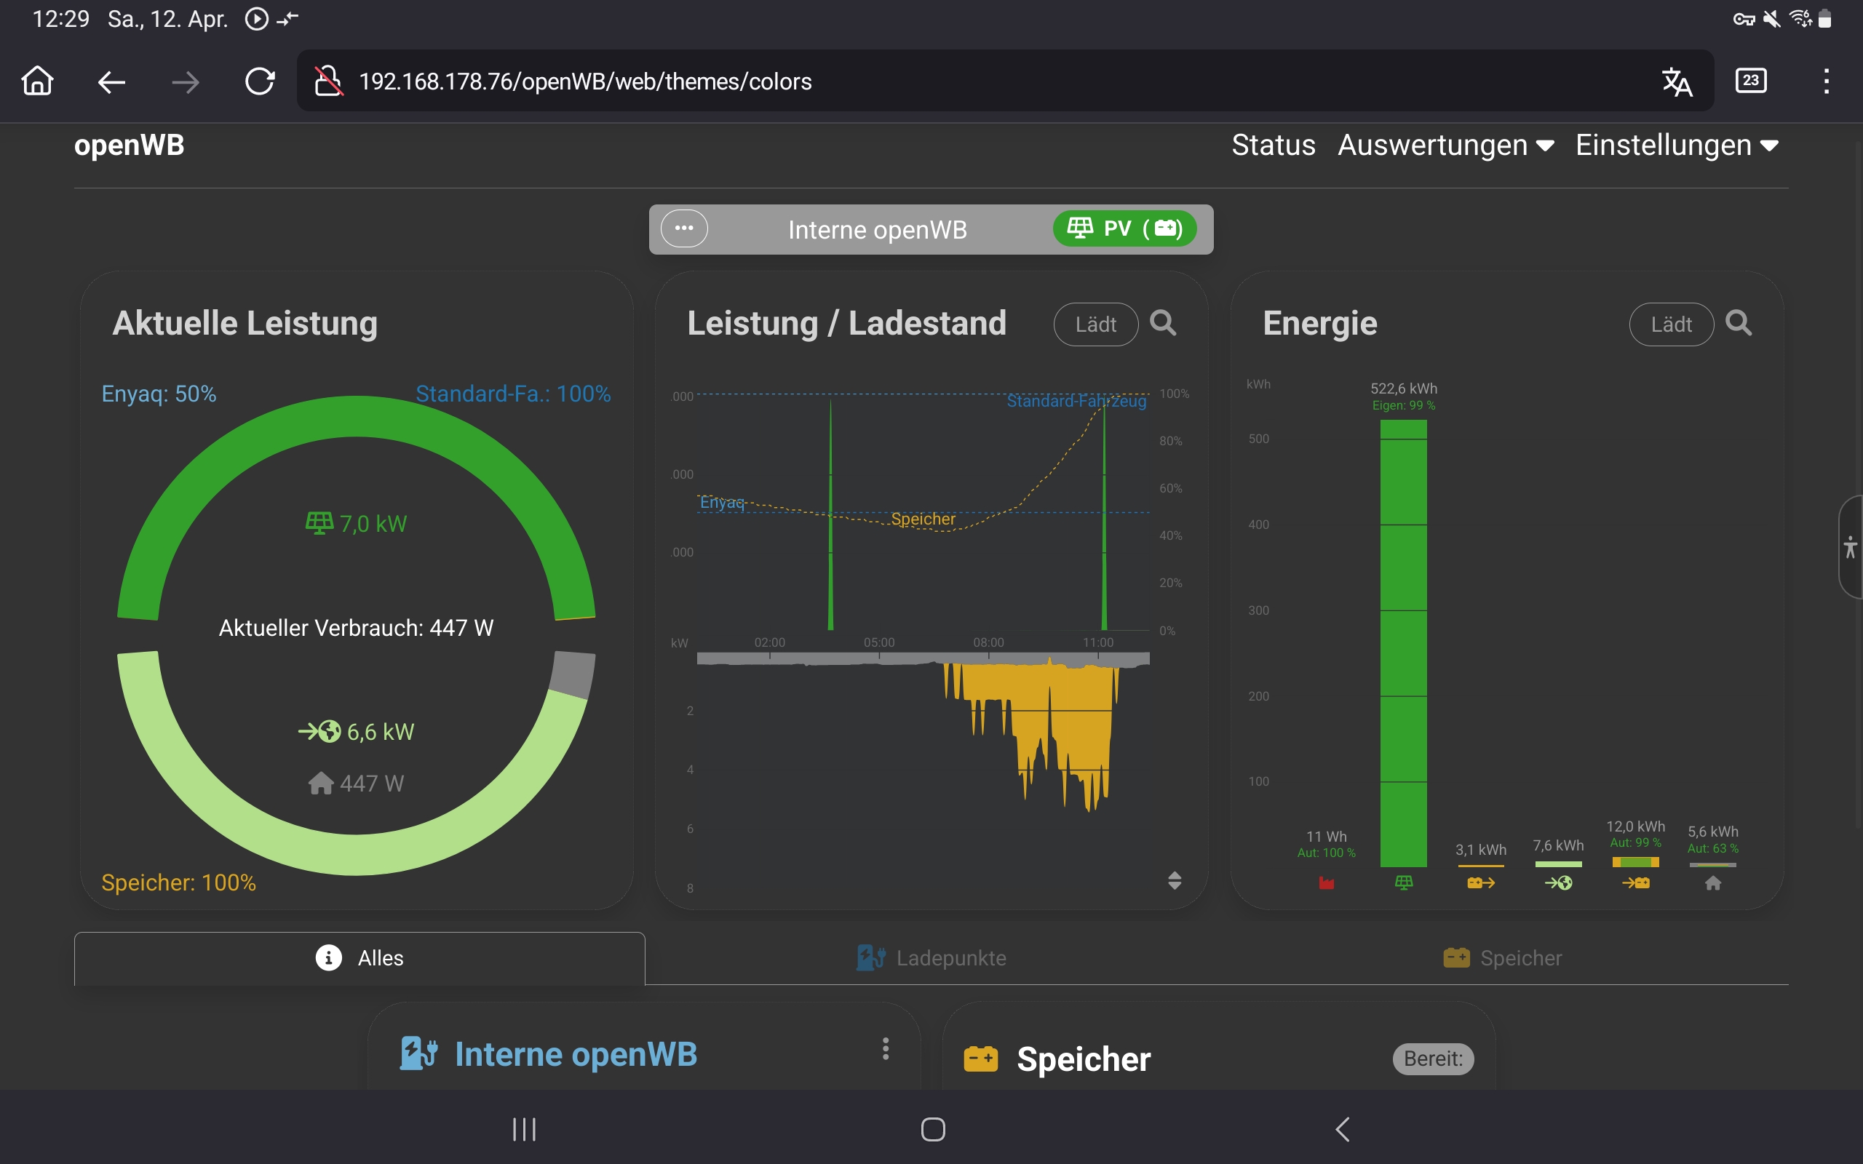Open the browser tab counter showing 23
1863x1164 pixels.
1751,81
